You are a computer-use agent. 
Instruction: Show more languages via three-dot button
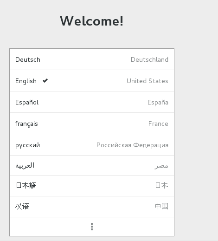pos(92,227)
